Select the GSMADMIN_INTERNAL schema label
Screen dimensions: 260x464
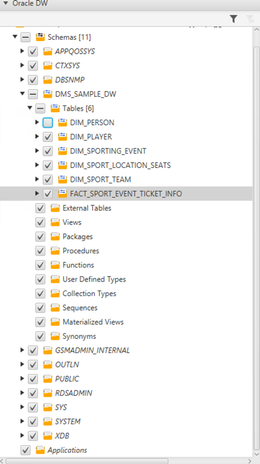pos(92,350)
